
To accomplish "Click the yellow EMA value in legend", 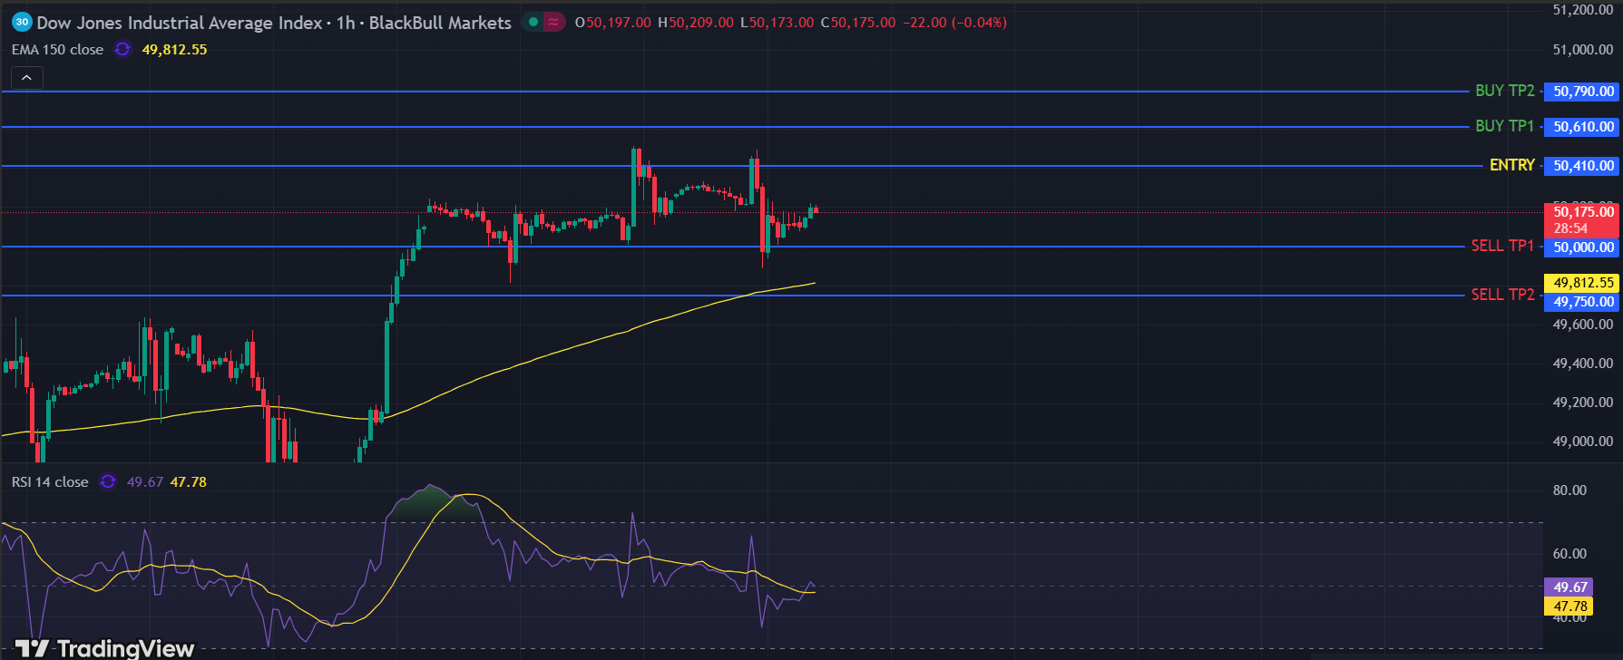I will coord(174,50).
